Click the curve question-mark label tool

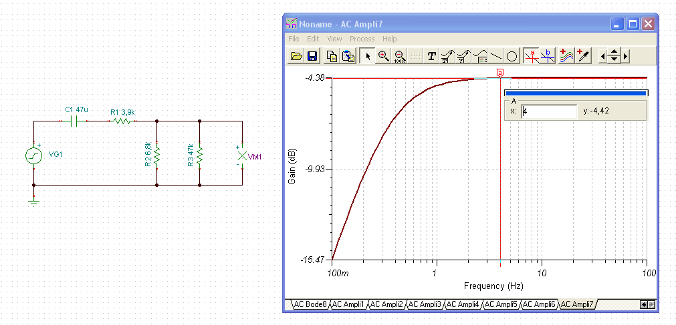click(x=463, y=56)
